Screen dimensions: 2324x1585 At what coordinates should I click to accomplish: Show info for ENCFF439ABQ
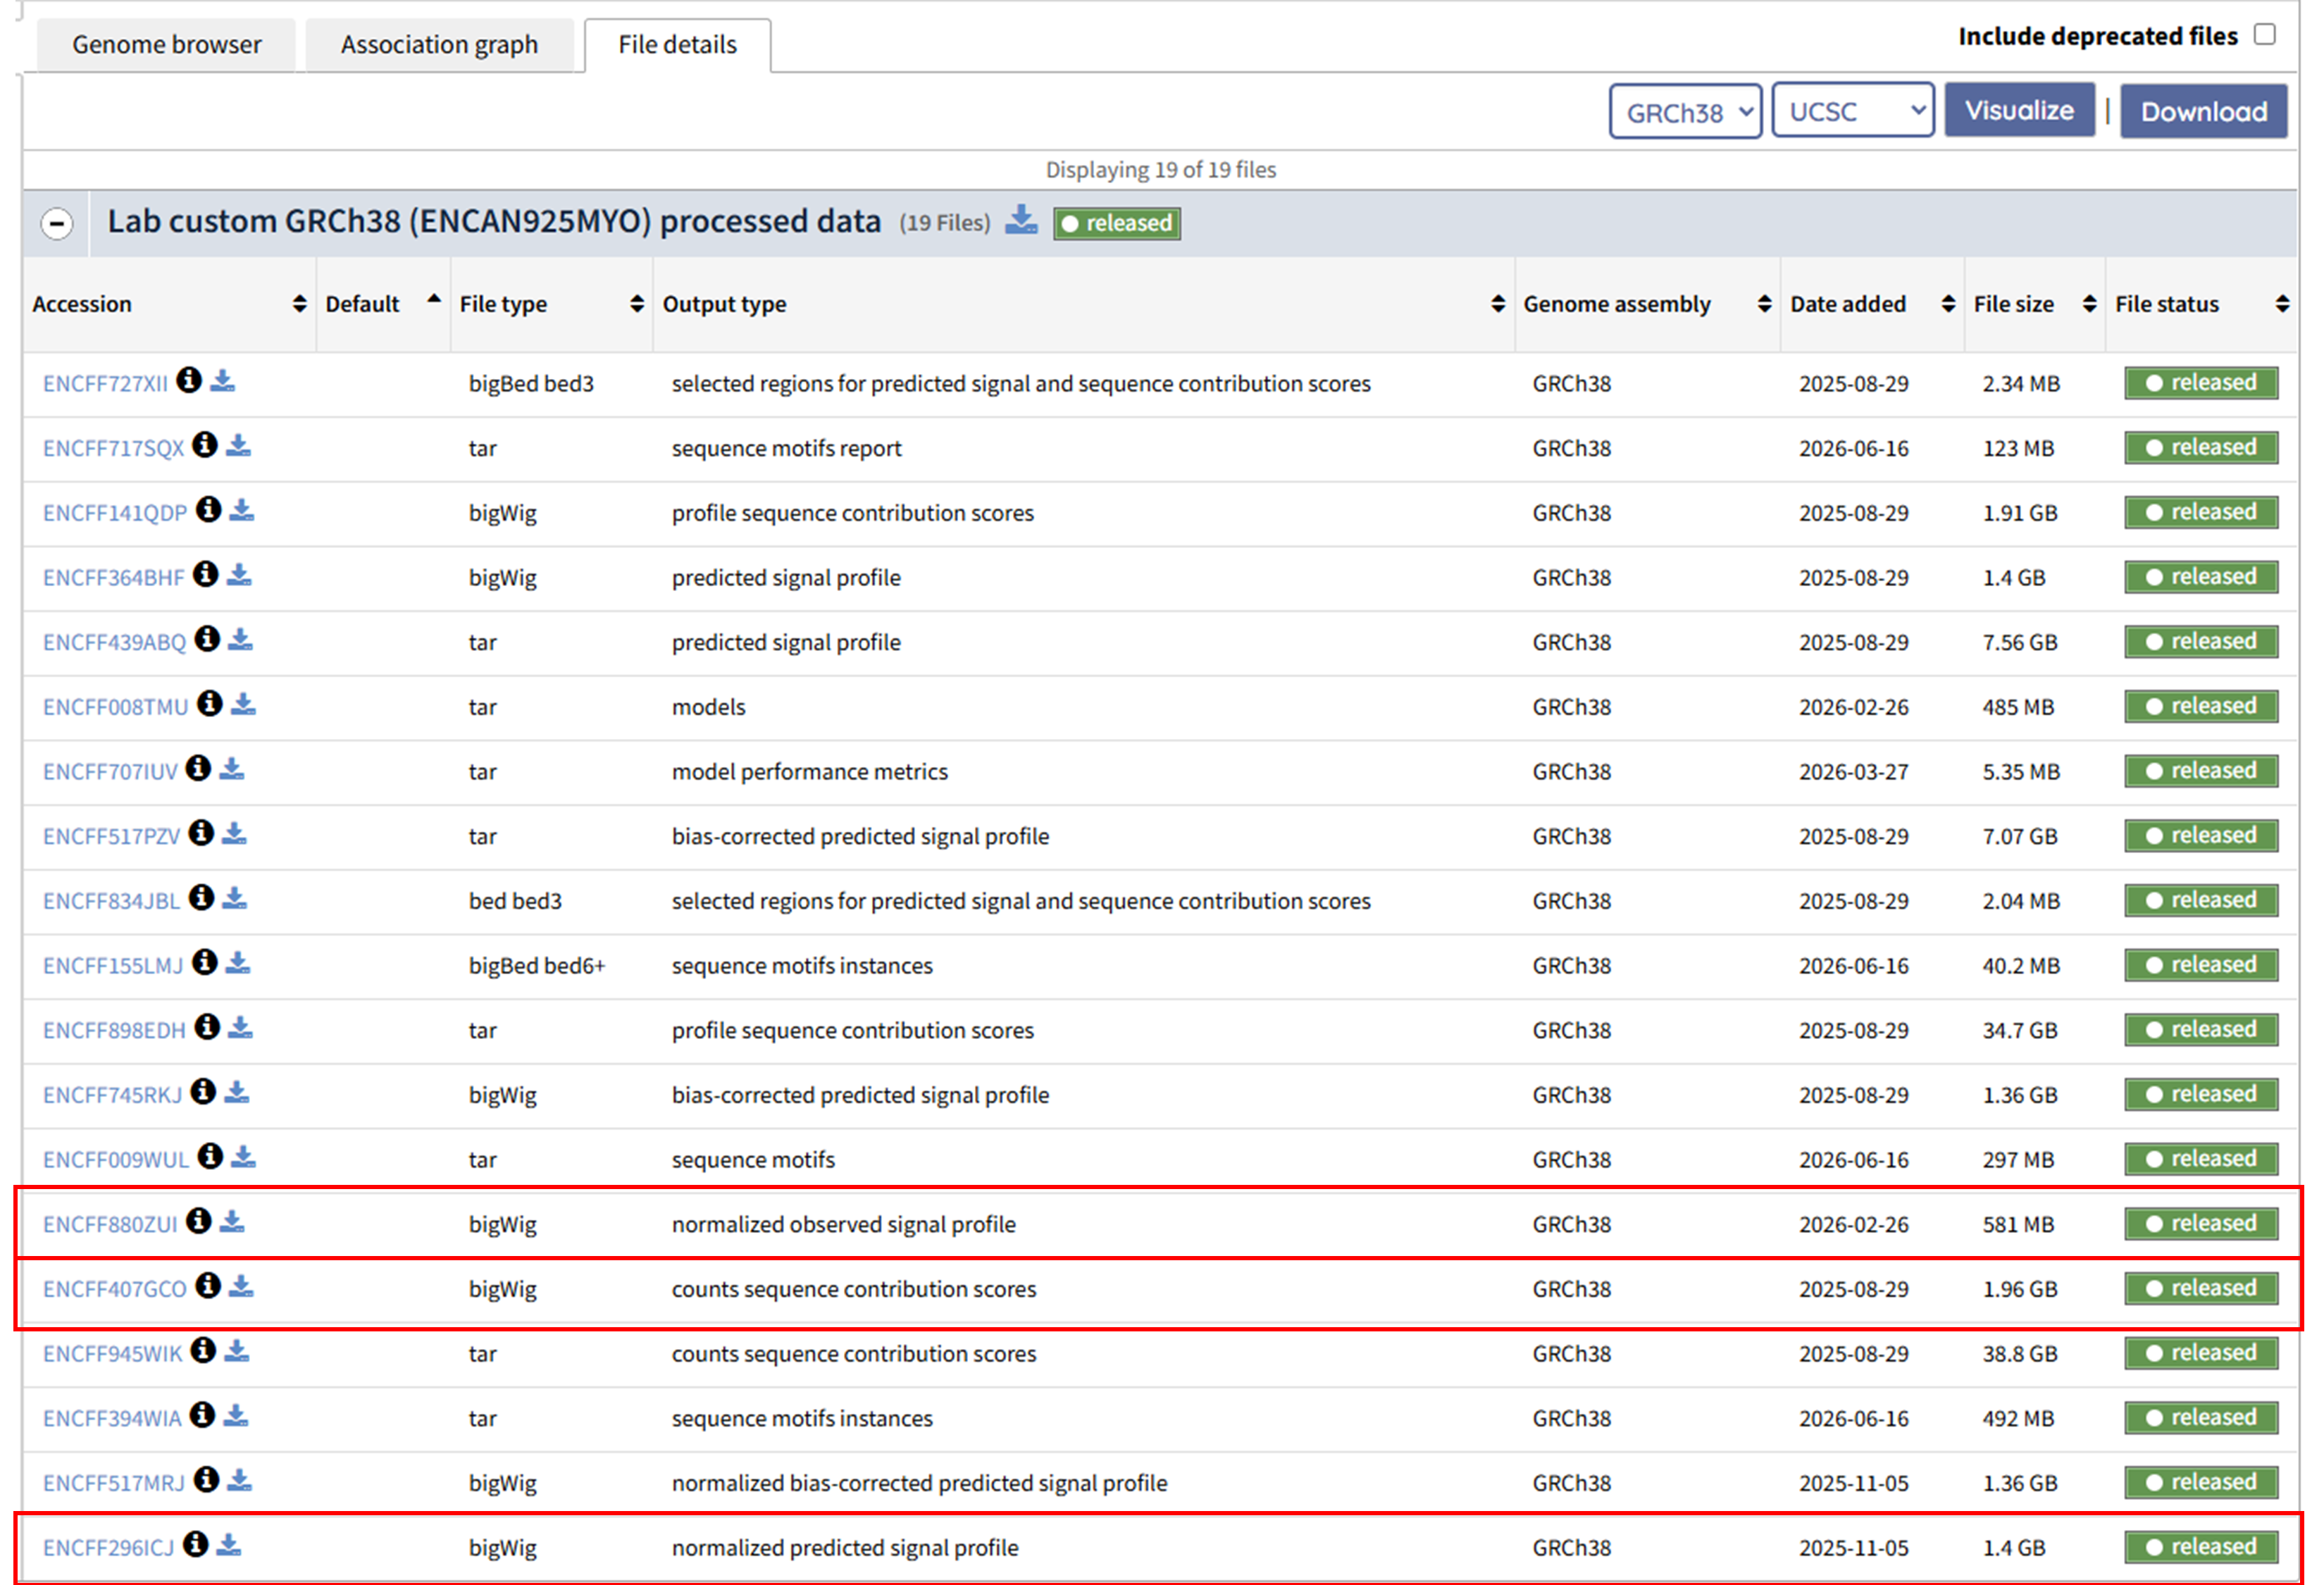click(207, 639)
